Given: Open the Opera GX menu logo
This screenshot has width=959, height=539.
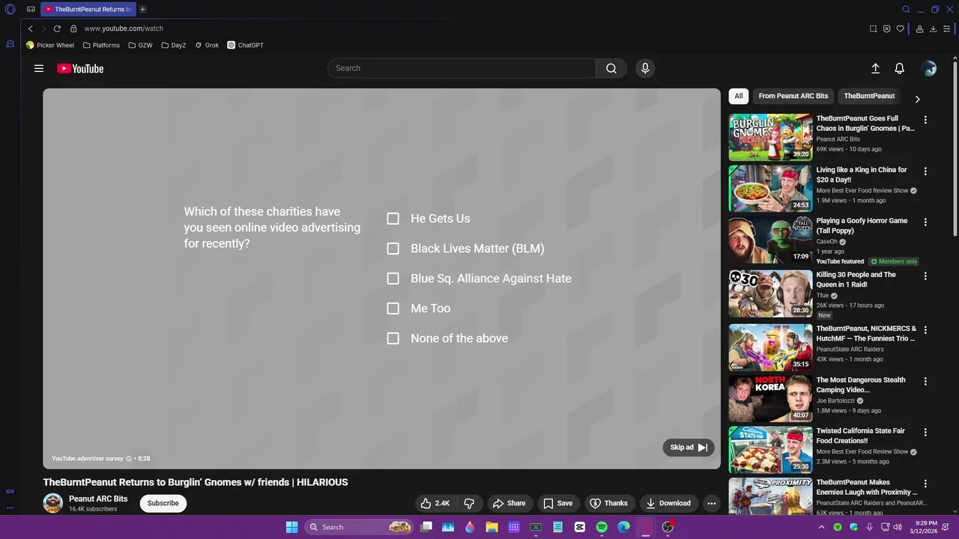Looking at the screenshot, I should point(10,10).
